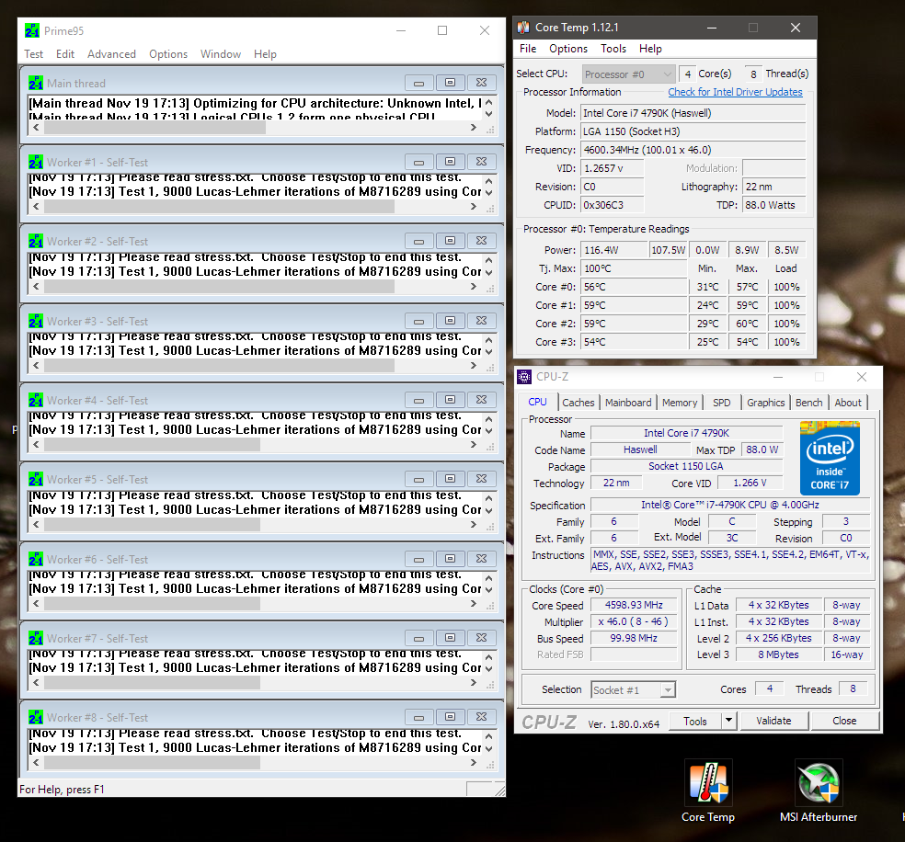
Task: Click the Worker #7 Self-Test window icon
Action: click(x=36, y=639)
